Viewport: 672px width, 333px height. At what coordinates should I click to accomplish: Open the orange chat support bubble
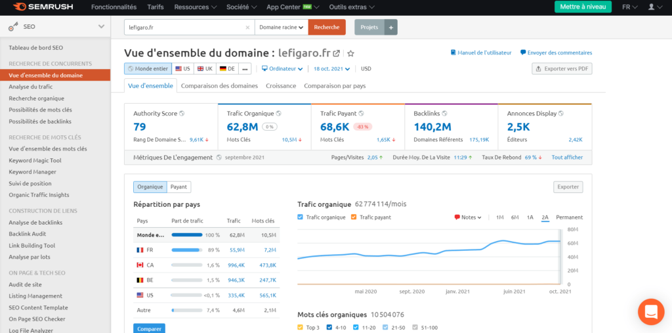pos(651,312)
